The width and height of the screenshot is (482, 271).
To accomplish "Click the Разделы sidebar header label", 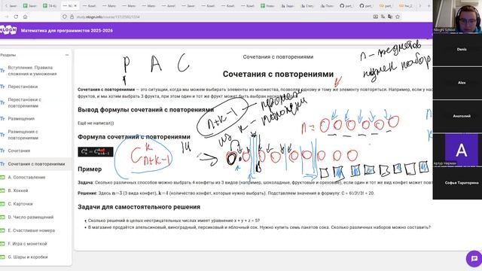I will tap(8, 55).
